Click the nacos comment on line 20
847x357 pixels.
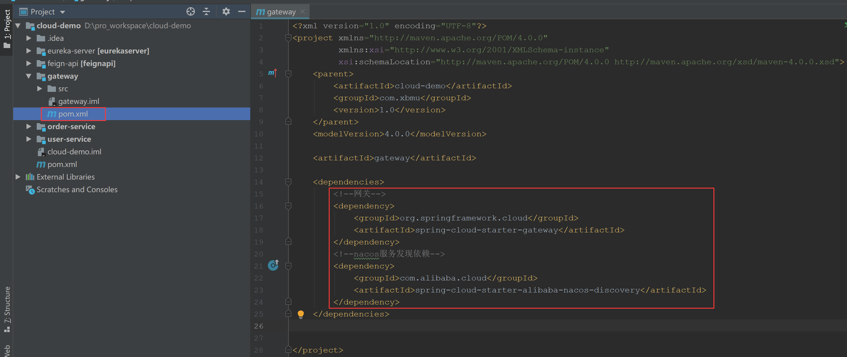tap(389, 254)
